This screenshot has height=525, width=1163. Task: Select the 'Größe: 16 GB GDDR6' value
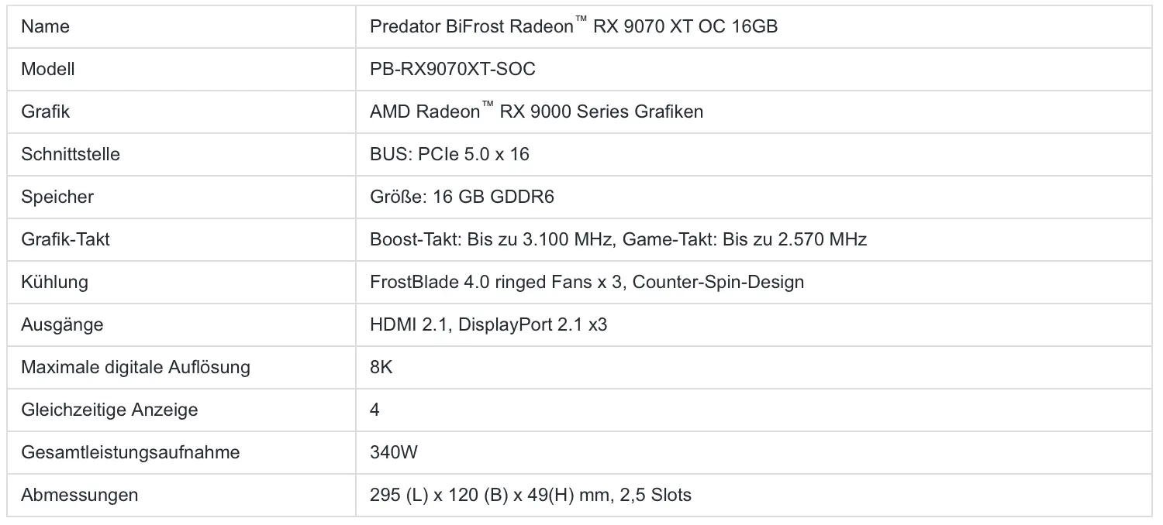[462, 197]
